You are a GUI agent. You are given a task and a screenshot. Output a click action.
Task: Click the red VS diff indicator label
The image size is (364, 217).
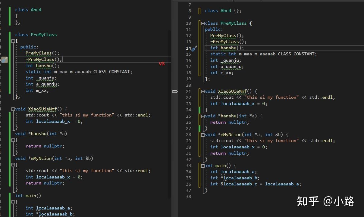click(162, 64)
